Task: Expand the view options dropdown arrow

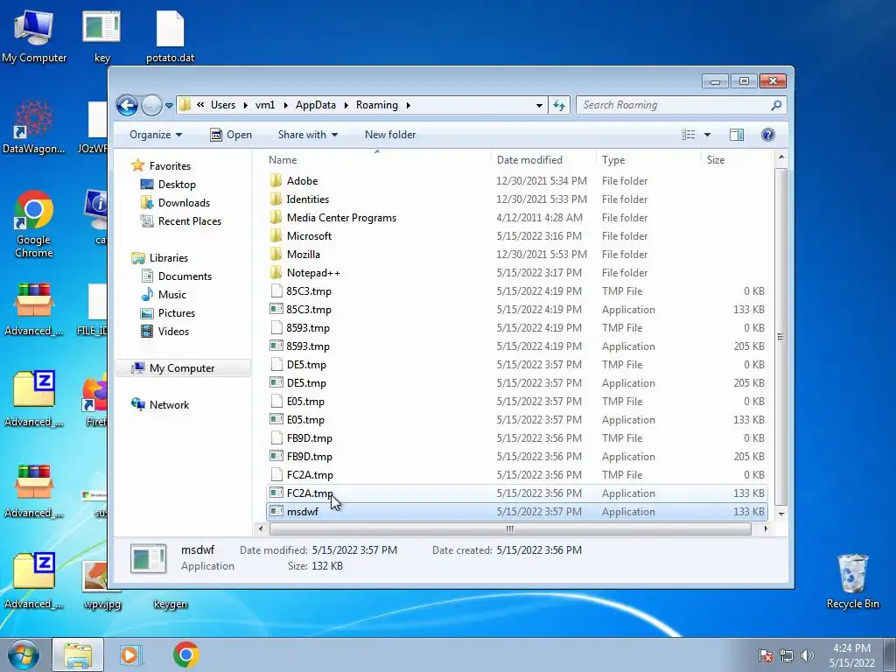Action: point(707,135)
